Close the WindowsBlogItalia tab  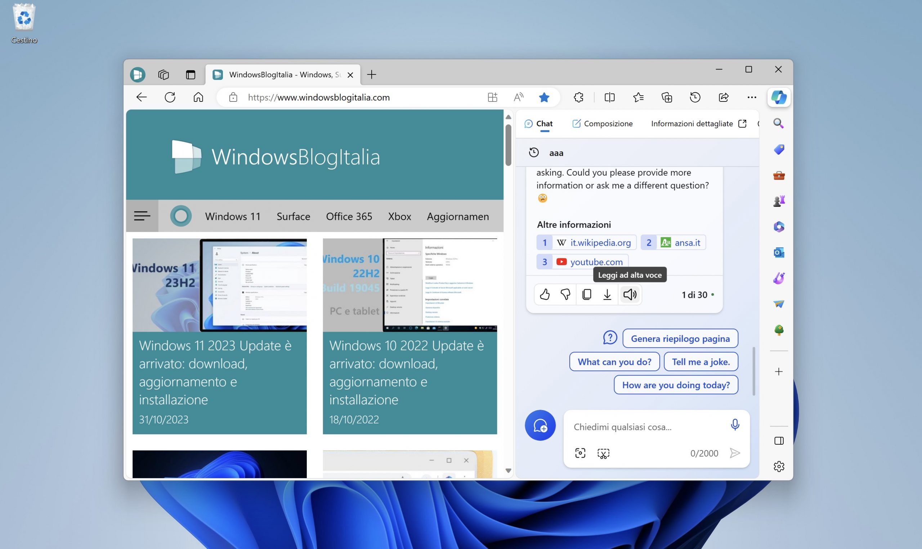350,75
